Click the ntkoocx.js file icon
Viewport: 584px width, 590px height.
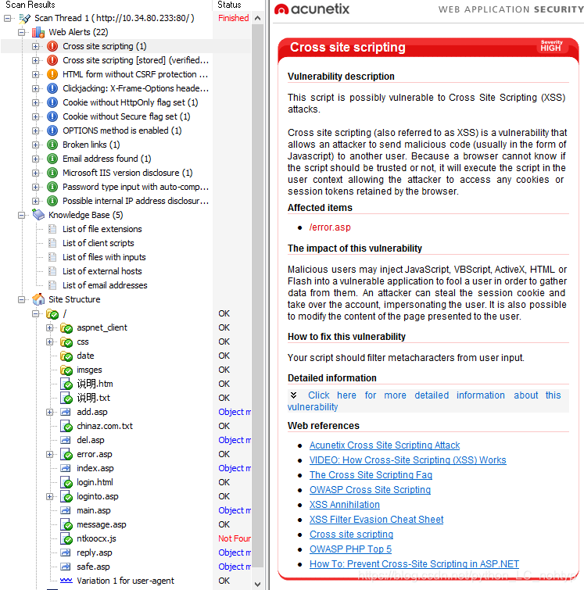point(66,539)
